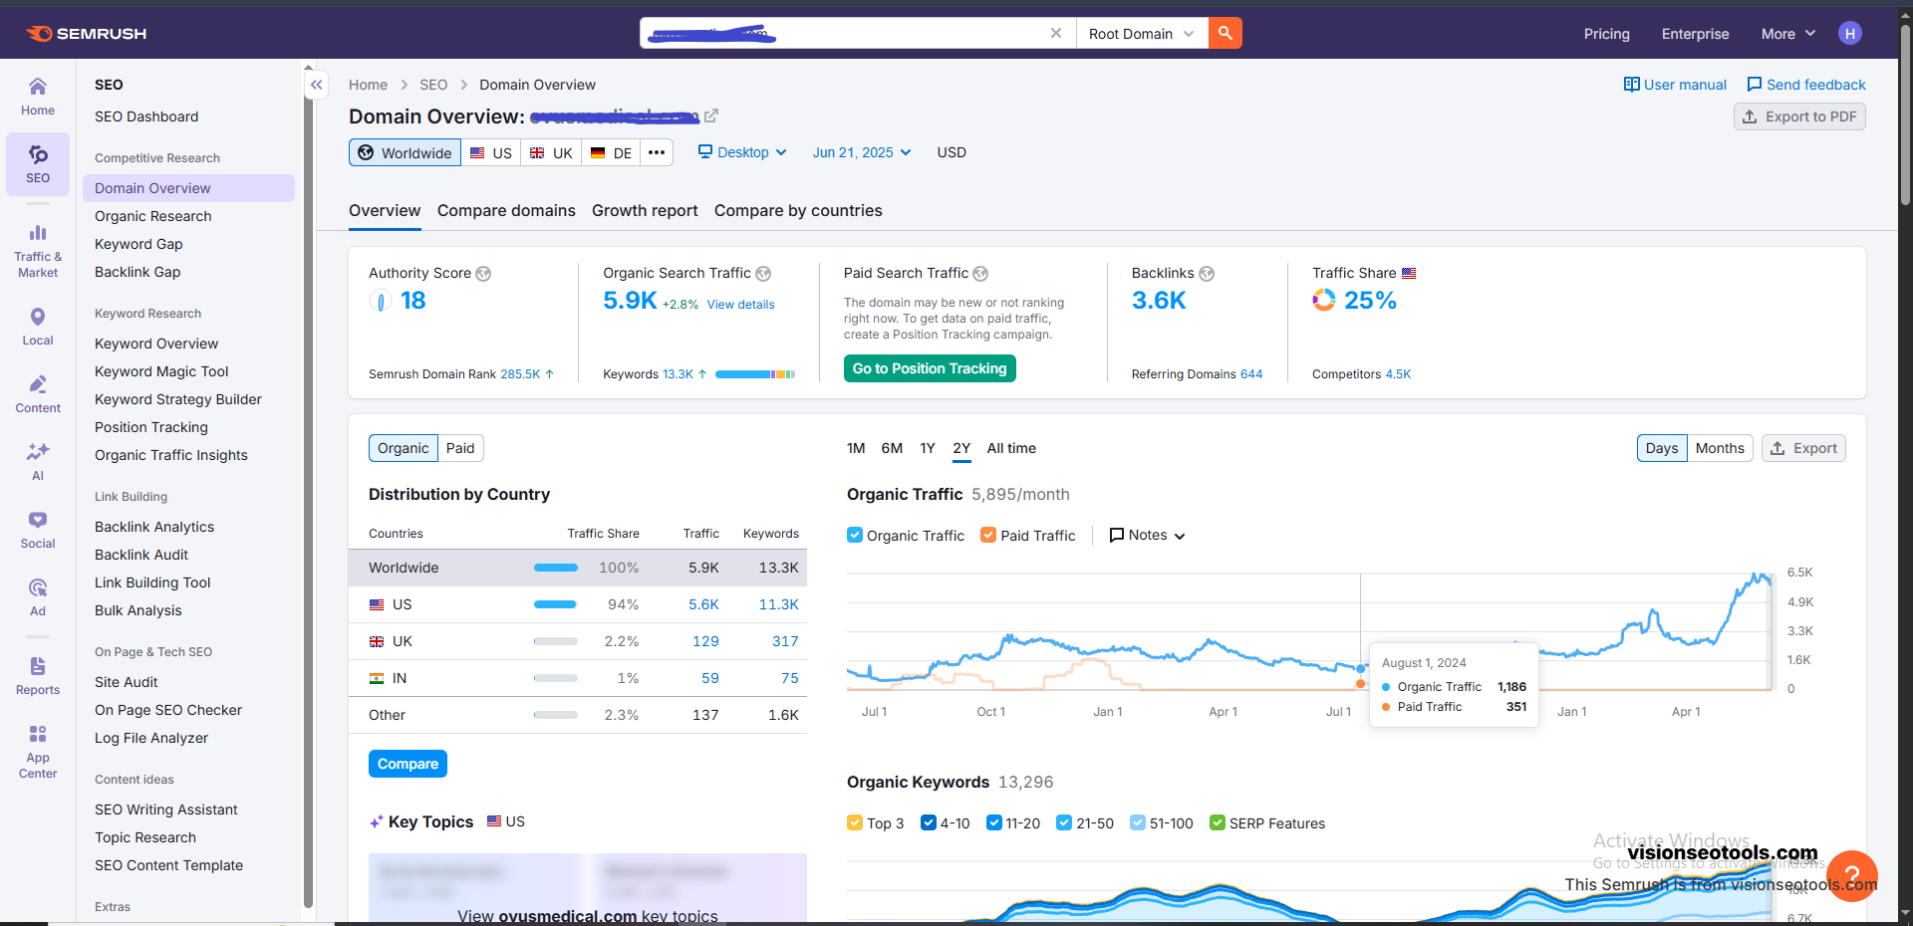Click the Compare button
The width and height of the screenshot is (1913, 926).
pyautogui.click(x=408, y=764)
